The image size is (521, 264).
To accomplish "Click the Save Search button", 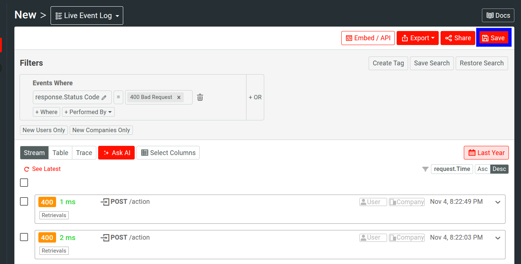I will (432, 63).
